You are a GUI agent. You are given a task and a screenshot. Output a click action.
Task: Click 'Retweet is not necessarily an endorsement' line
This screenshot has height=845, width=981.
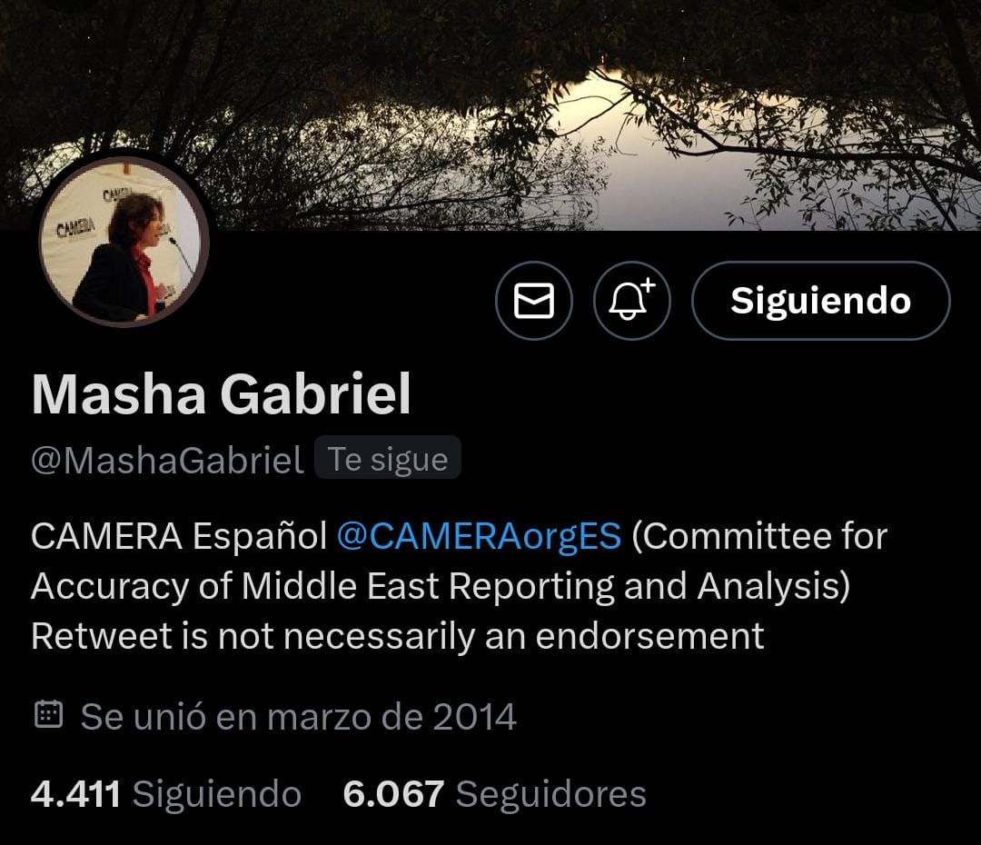point(397,637)
